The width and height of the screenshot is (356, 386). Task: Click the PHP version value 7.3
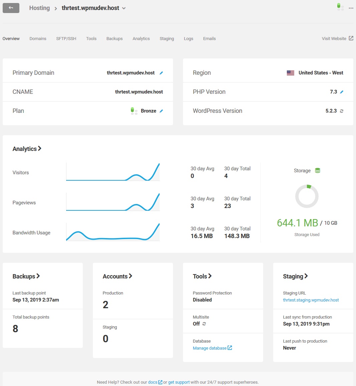pyautogui.click(x=333, y=92)
